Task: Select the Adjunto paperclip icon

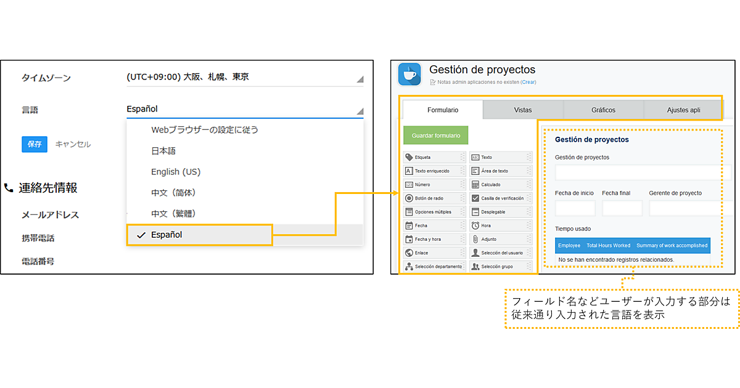Action: coord(475,239)
